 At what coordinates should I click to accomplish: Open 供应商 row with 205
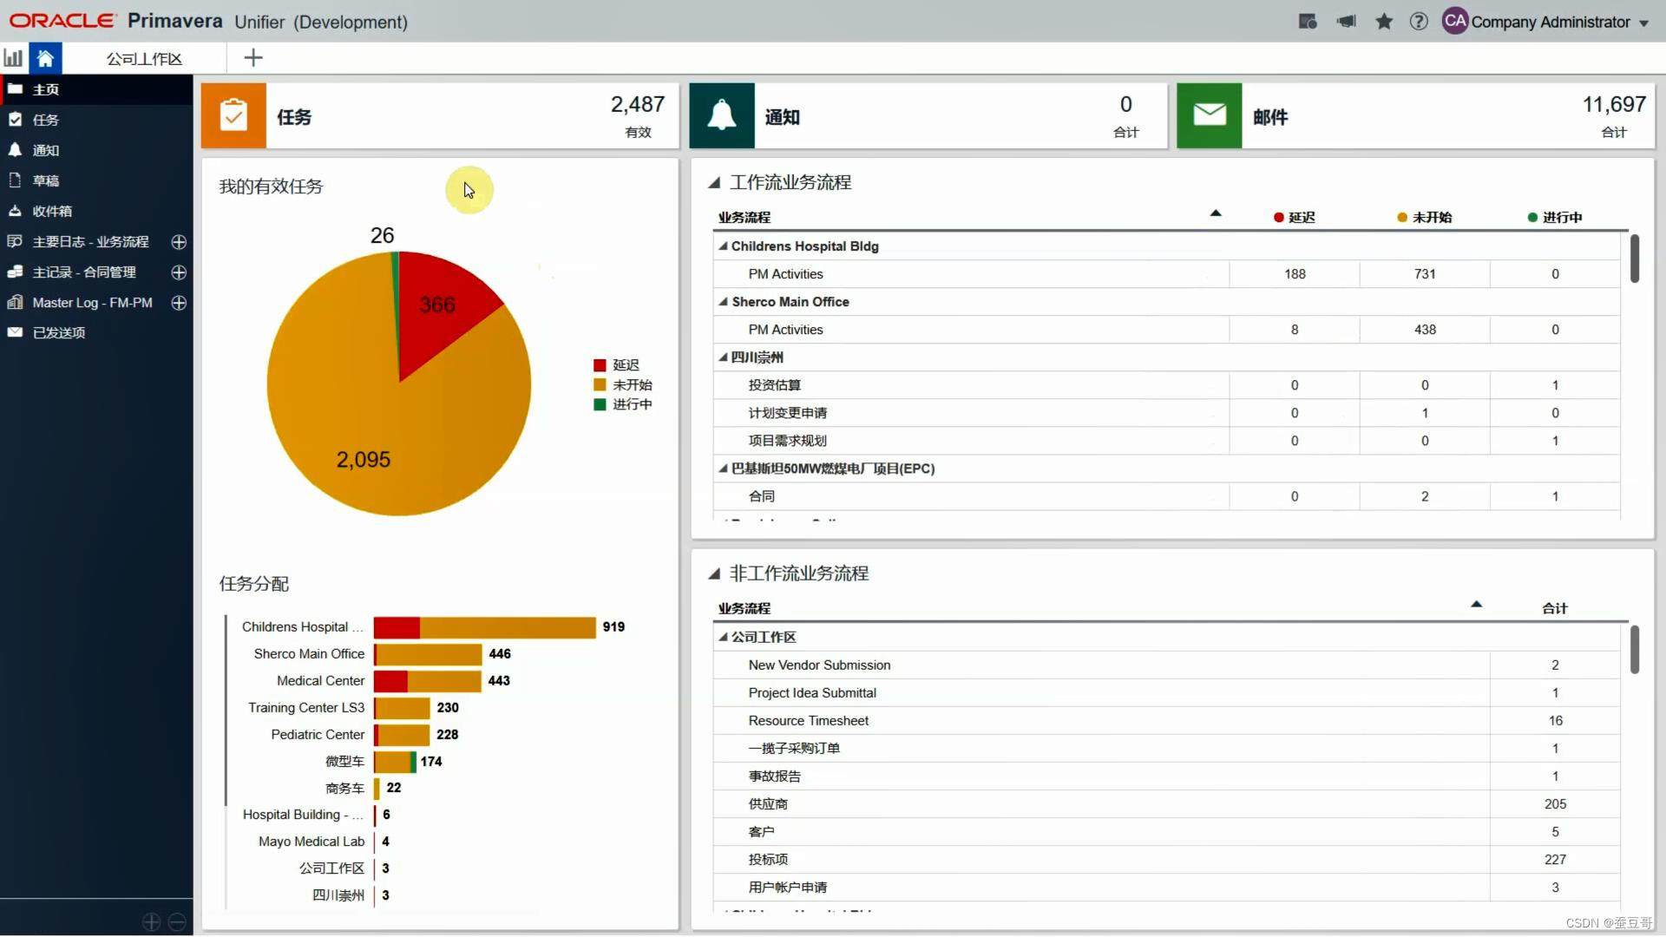pos(1166,803)
